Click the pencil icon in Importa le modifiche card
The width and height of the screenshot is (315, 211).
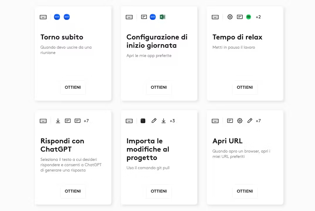[154, 121]
